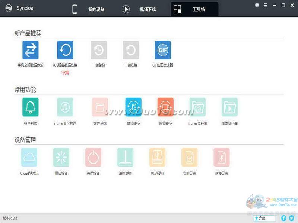Screen dimensions: 298x223
Task: Open the 移动硬盘 mobile hard disk tool
Action: 157,157
